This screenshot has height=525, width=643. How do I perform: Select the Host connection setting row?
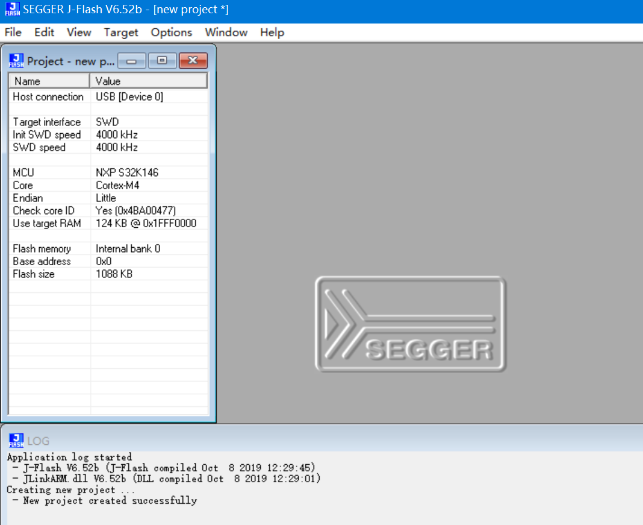click(48, 96)
